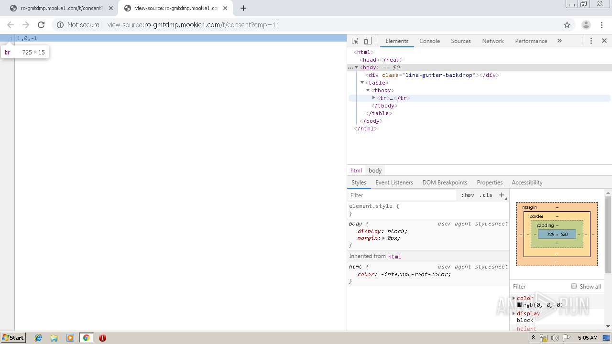Image resolution: width=612 pixels, height=344 pixels.
Task: Add new style rule plus icon
Action: tap(502, 195)
